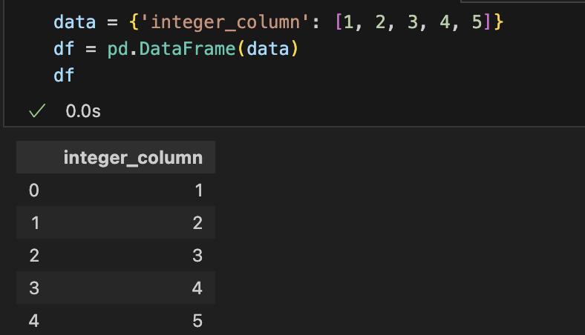Click the list [1, 2, 3, 4, 5] in code
The height and width of the screenshot is (335, 585).
click(414, 22)
